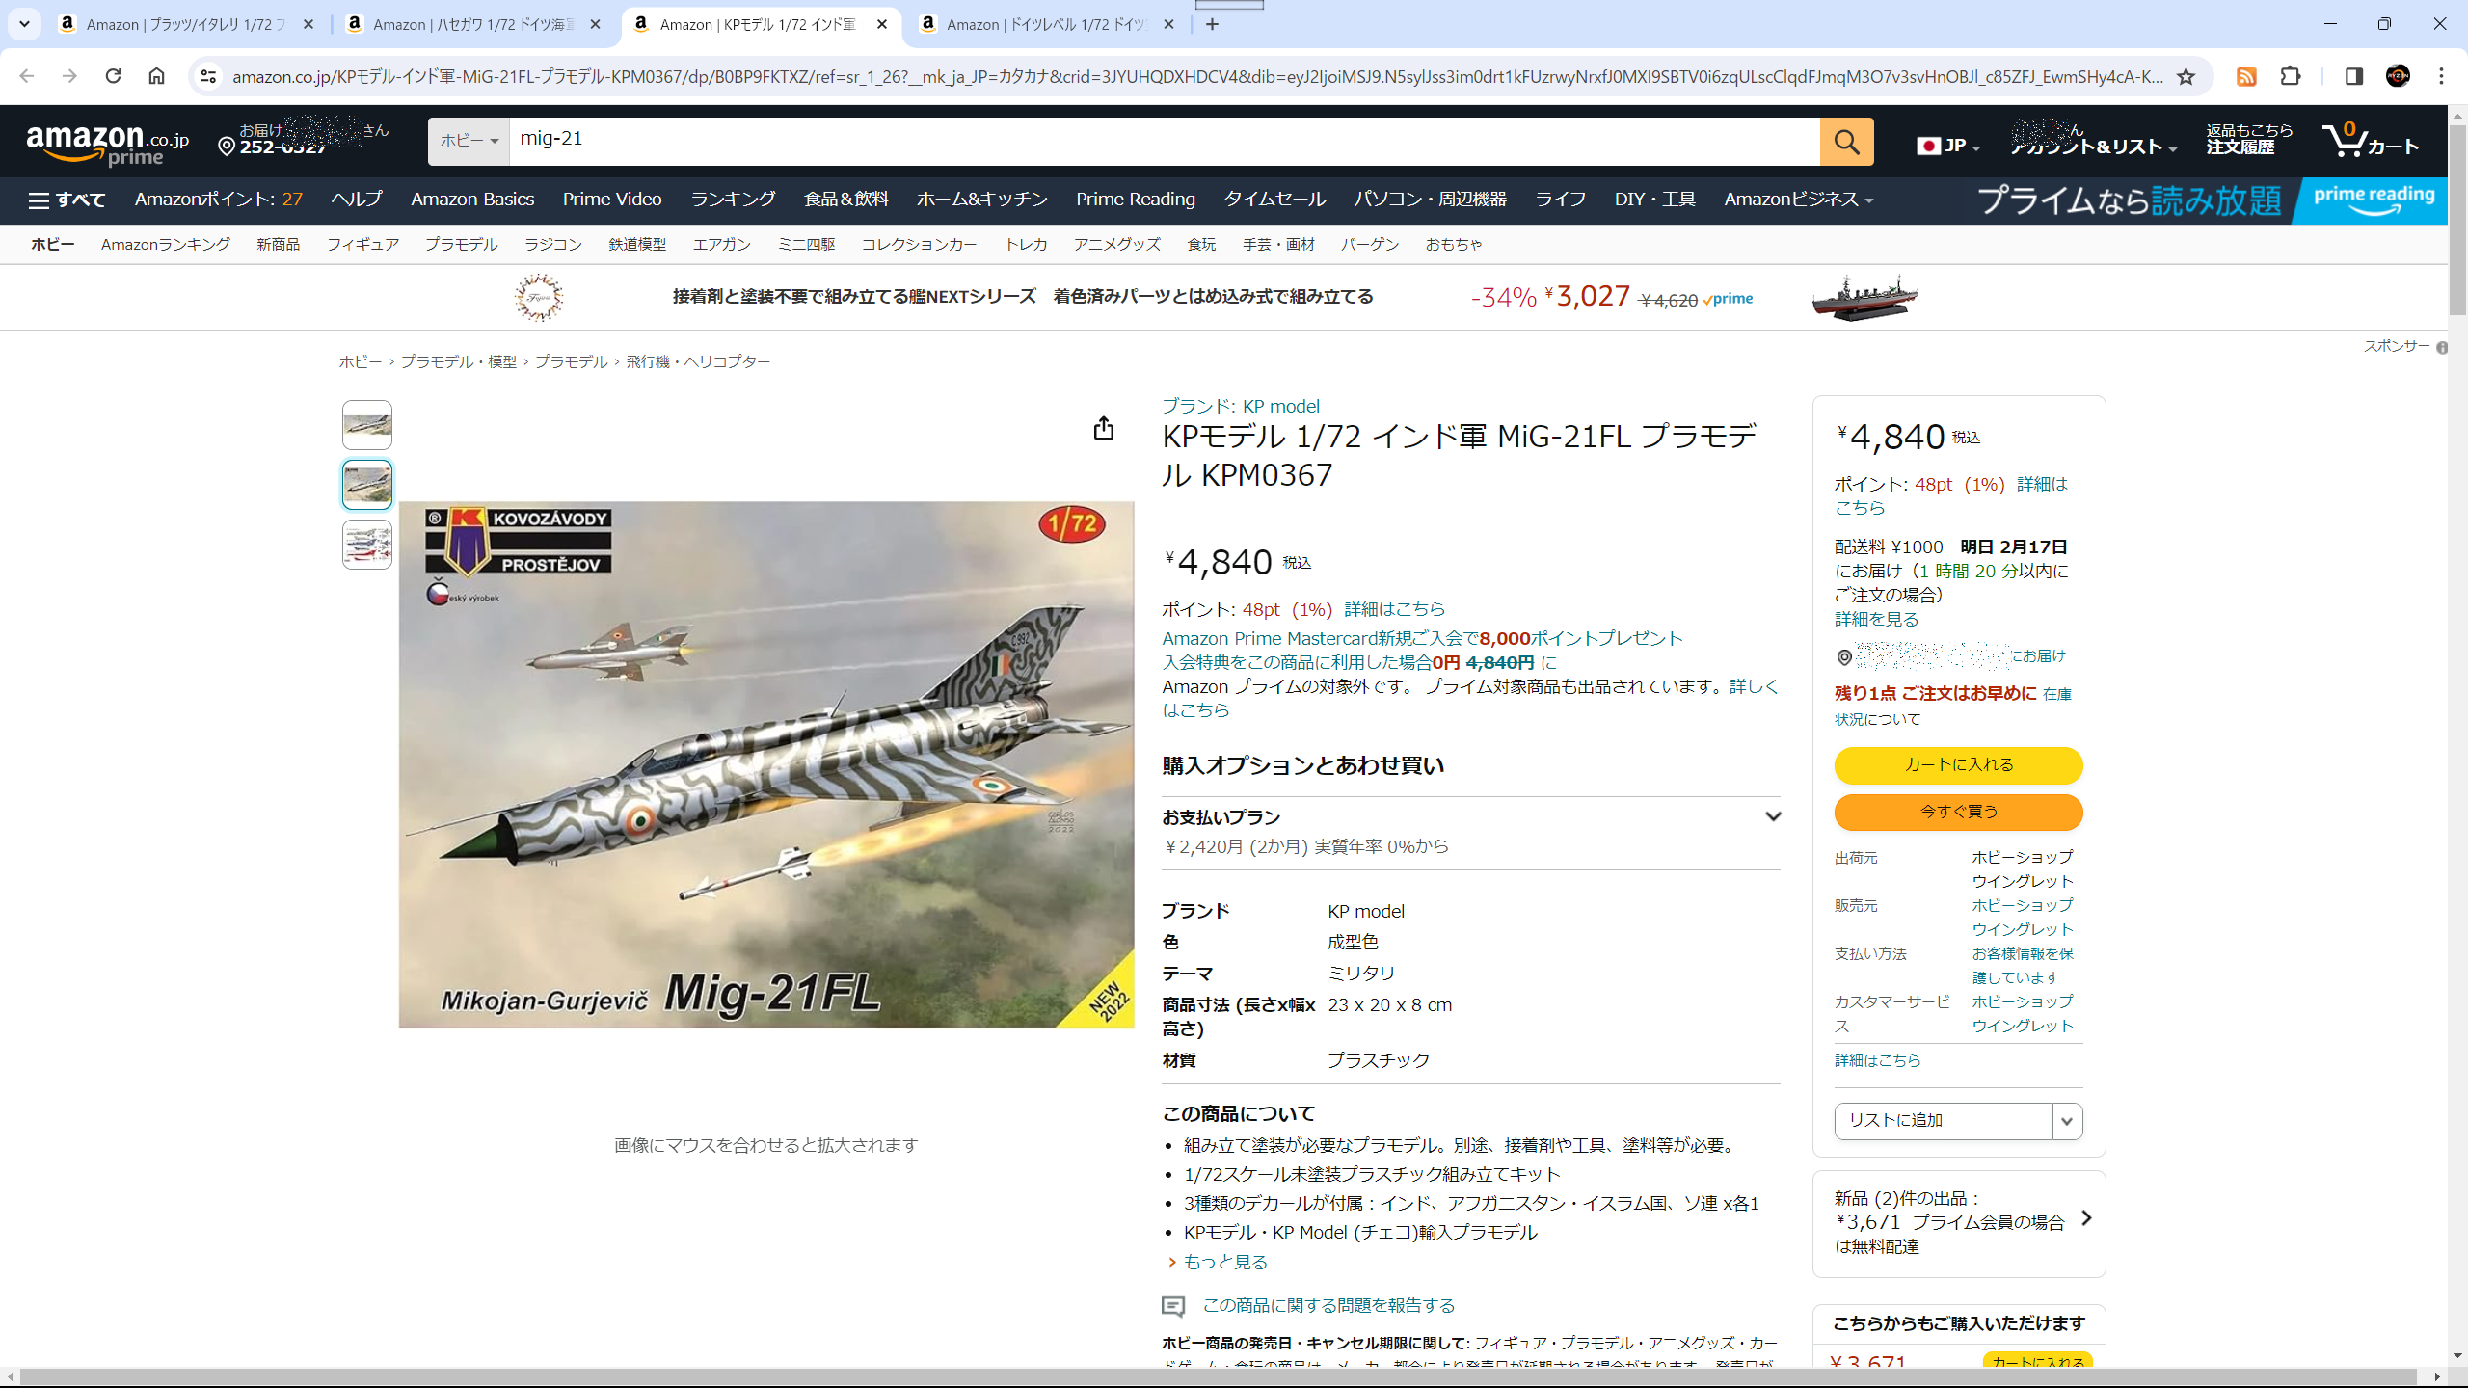Click the 飛行機・ヘリコプター breadcrumb
2468x1388 pixels.
coord(698,362)
